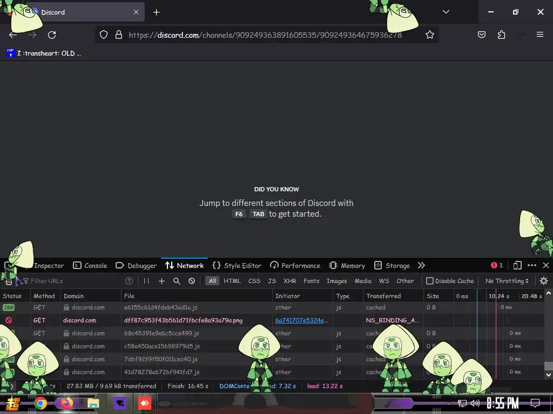
Task: Sort requests by Domain column
Action: (x=91, y=296)
